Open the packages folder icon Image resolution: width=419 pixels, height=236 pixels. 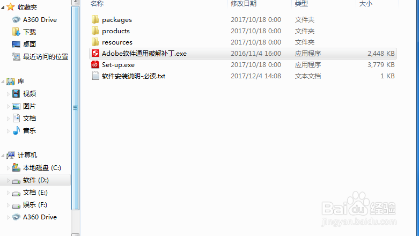coord(95,19)
